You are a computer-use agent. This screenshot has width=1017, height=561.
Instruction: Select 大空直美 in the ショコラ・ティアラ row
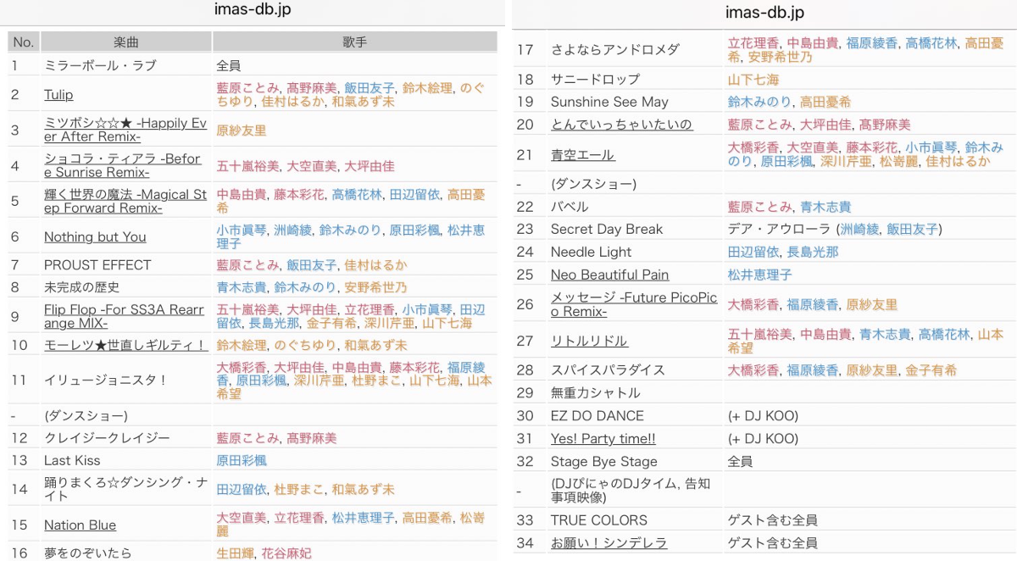coord(311,166)
